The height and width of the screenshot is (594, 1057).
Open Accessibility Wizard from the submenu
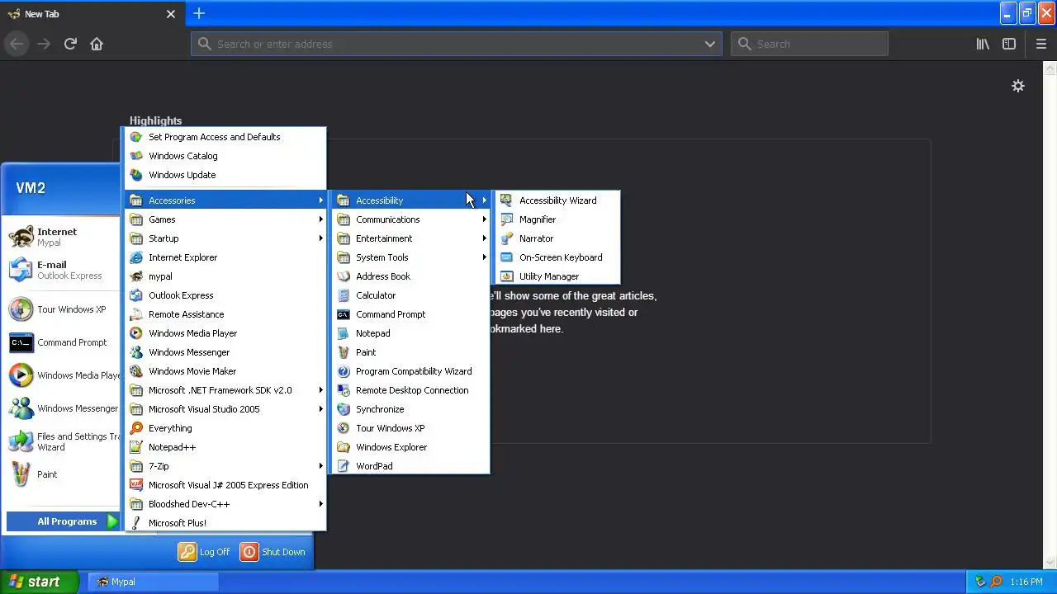coord(557,200)
